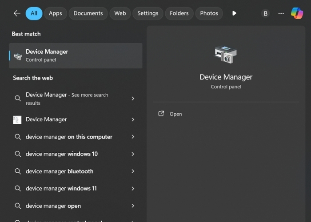Switch to the Settings filter tab

point(148,13)
